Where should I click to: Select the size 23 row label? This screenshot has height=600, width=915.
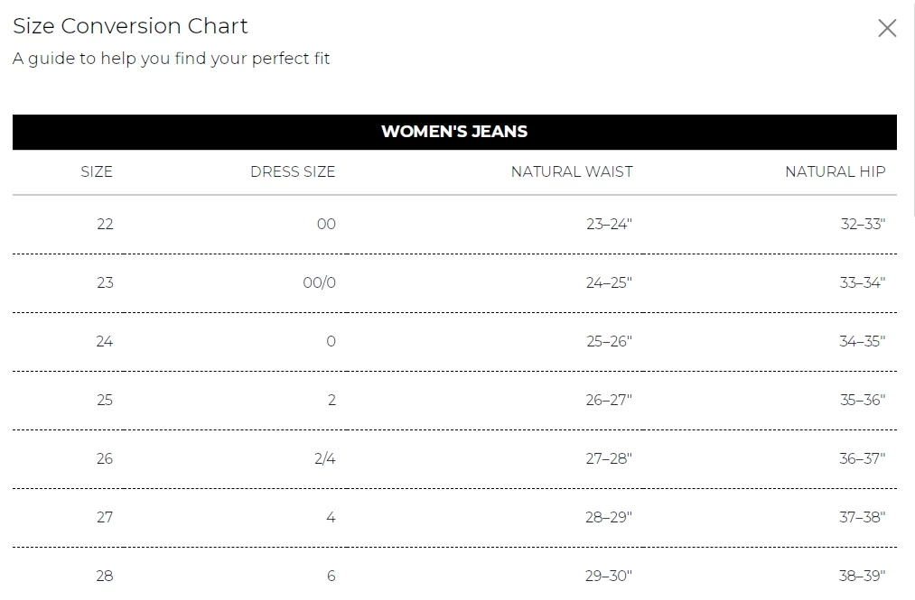pyautogui.click(x=105, y=282)
